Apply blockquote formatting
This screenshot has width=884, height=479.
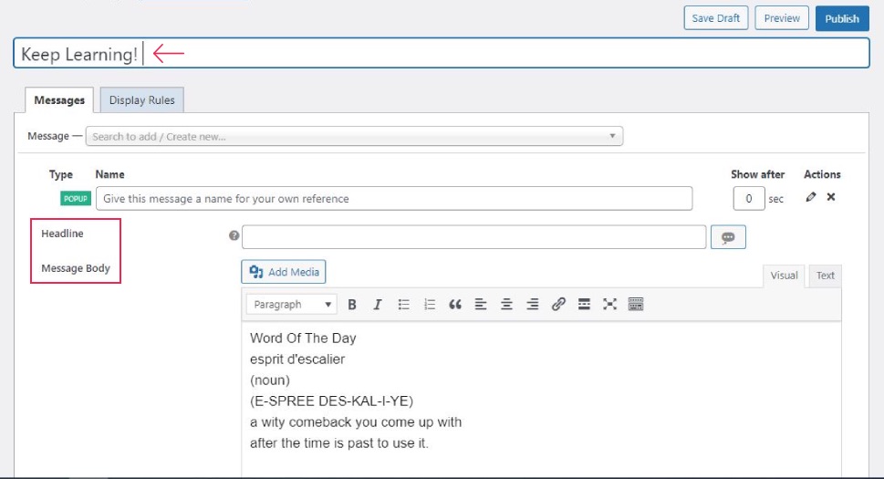[x=455, y=305]
